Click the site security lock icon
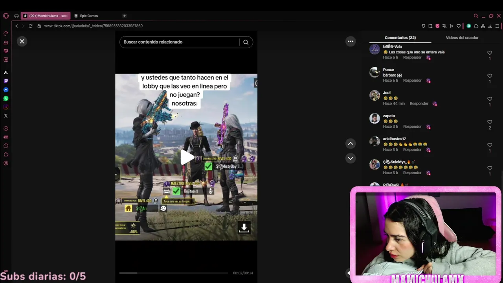 click(x=39, y=26)
